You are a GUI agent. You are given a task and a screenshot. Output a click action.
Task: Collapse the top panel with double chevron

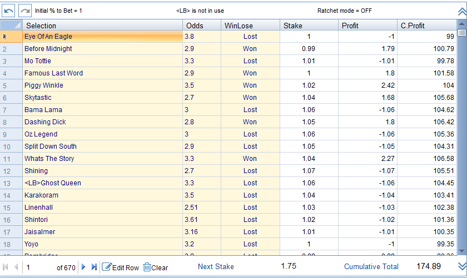(x=461, y=11)
